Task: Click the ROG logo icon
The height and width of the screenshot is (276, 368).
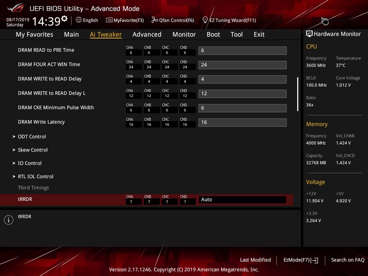Action: [x=15, y=8]
